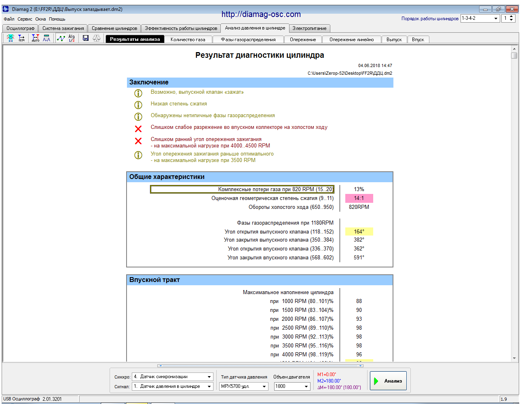
Task: Click the Alg 1/2 algorithm icon
Action: [x=72, y=38]
